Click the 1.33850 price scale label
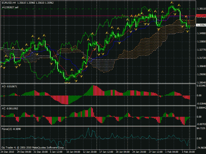This screenshot has width=206, height=154. [x=201, y=42]
